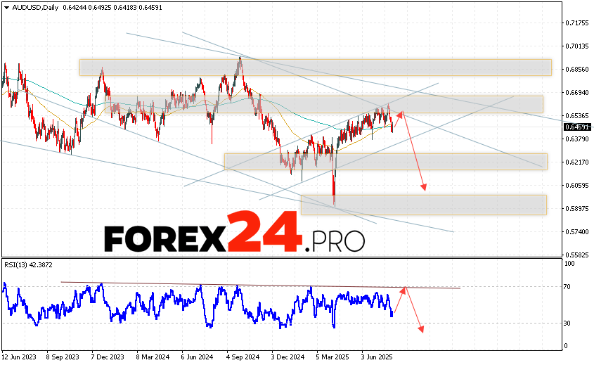The image size is (594, 365).
Task: Click the downward red arrow in RSI panel
Action: 414,309
